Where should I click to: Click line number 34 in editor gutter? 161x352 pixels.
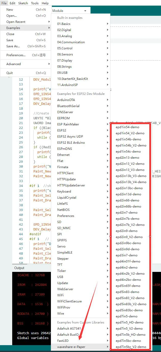click(21, 186)
